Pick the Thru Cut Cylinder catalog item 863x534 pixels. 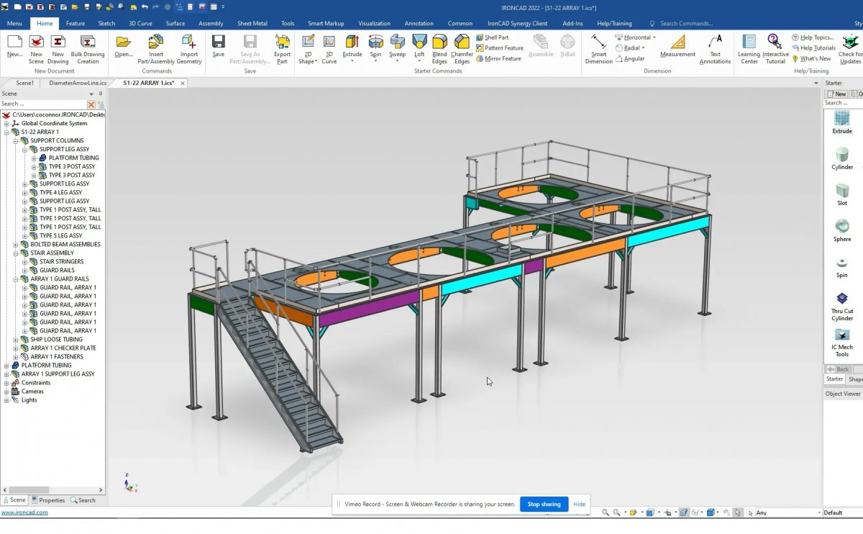(841, 304)
